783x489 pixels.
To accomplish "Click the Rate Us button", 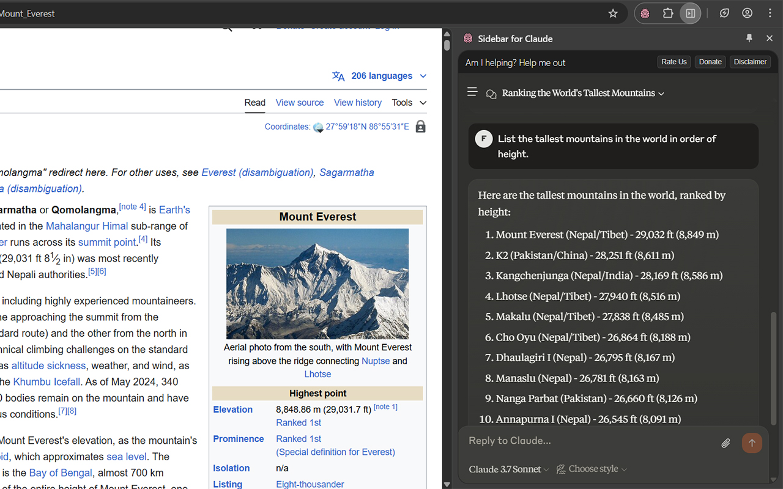I will coord(674,62).
